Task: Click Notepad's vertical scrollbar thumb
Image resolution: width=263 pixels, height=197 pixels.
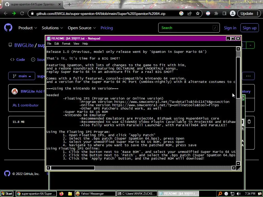Action: tap(238, 78)
